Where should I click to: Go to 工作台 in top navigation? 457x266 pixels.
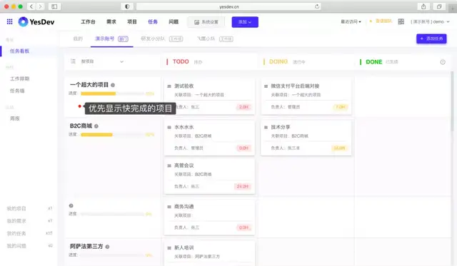tap(88, 22)
